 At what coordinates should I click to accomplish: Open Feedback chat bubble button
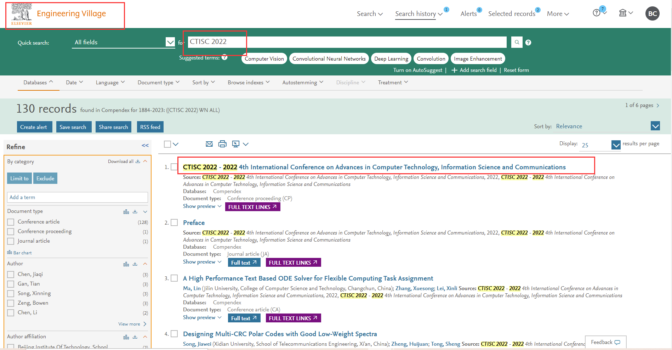tap(605, 342)
